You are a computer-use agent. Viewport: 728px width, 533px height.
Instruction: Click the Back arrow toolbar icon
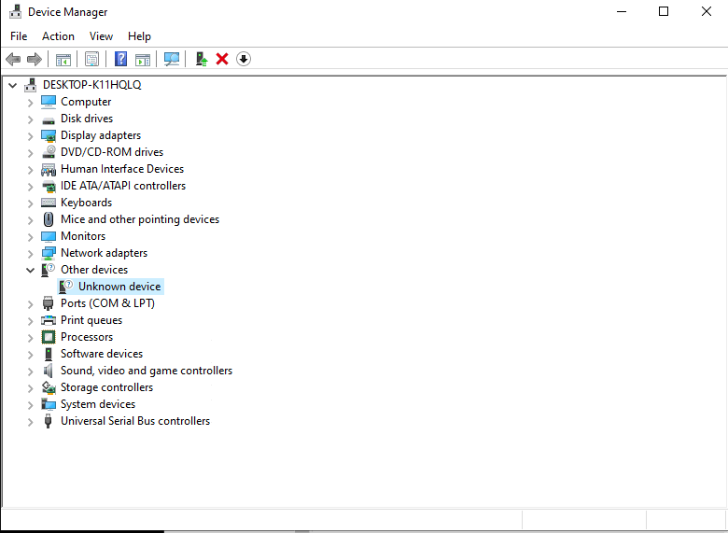click(x=13, y=59)
